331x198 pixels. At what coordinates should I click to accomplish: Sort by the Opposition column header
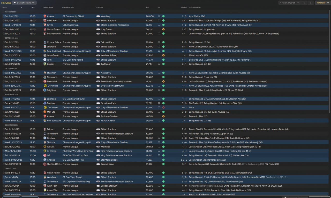(x=48, y=8)
